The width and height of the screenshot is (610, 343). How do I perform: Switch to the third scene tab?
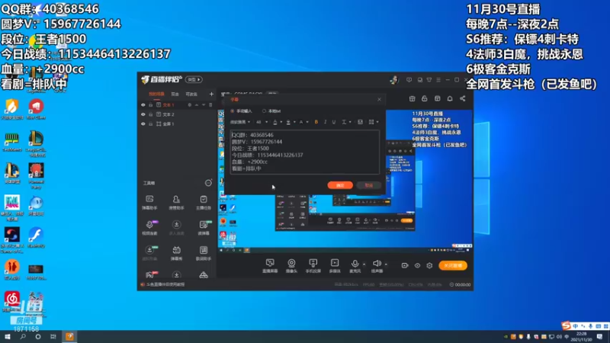coord(191,94)
